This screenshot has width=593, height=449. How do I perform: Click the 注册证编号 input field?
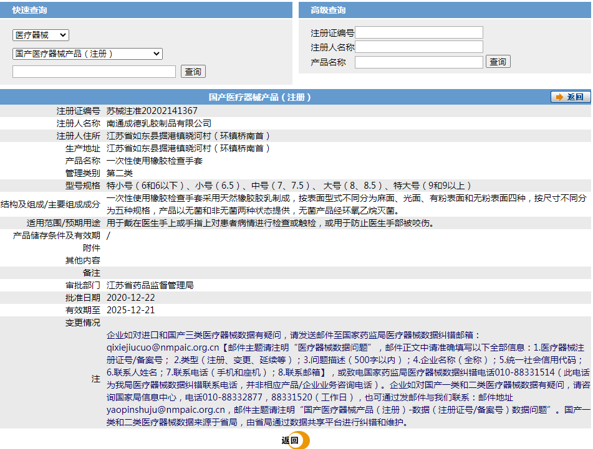pyautogui.click(x=419, y=32)
